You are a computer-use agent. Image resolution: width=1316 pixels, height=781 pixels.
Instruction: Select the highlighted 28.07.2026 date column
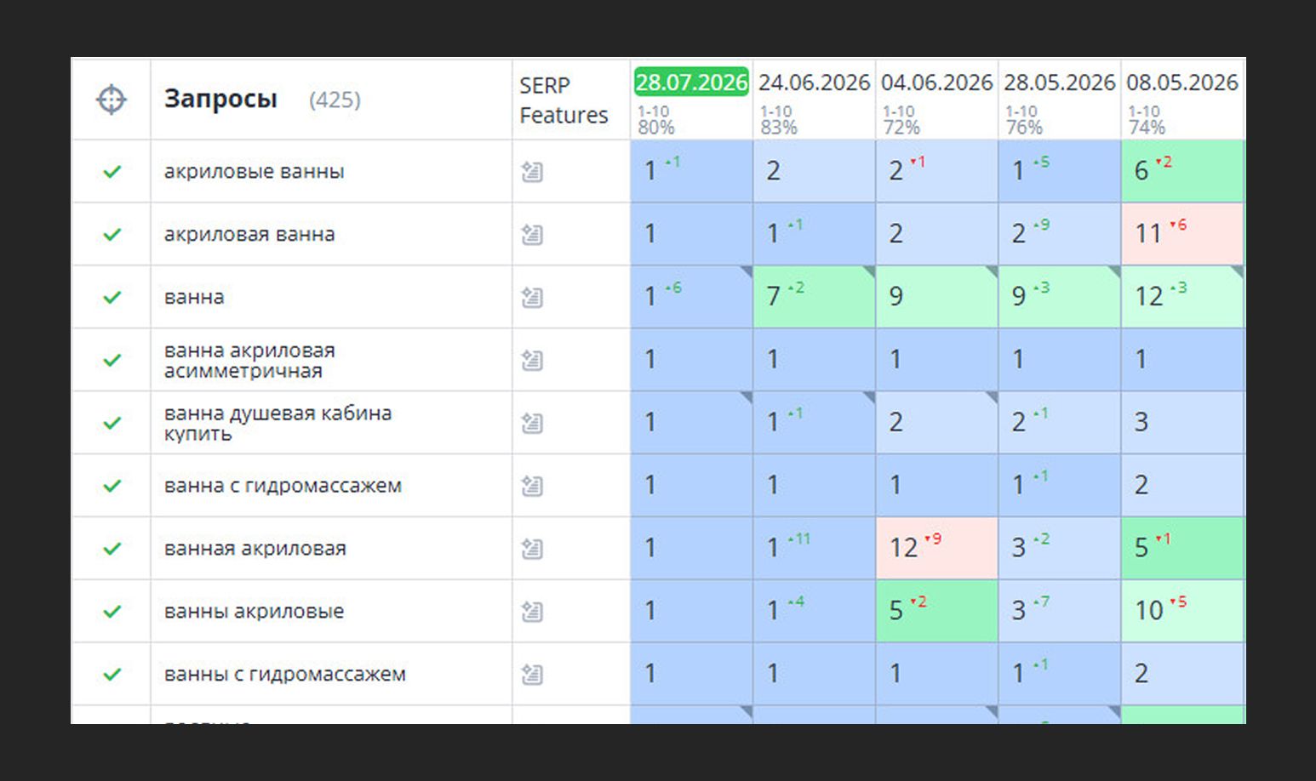(691, 83)
